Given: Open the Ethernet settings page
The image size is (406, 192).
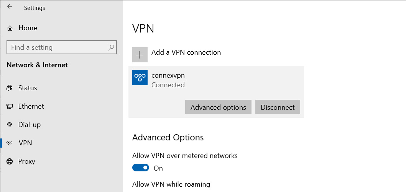Looking at the screenshot, I should tap(31, 106).
